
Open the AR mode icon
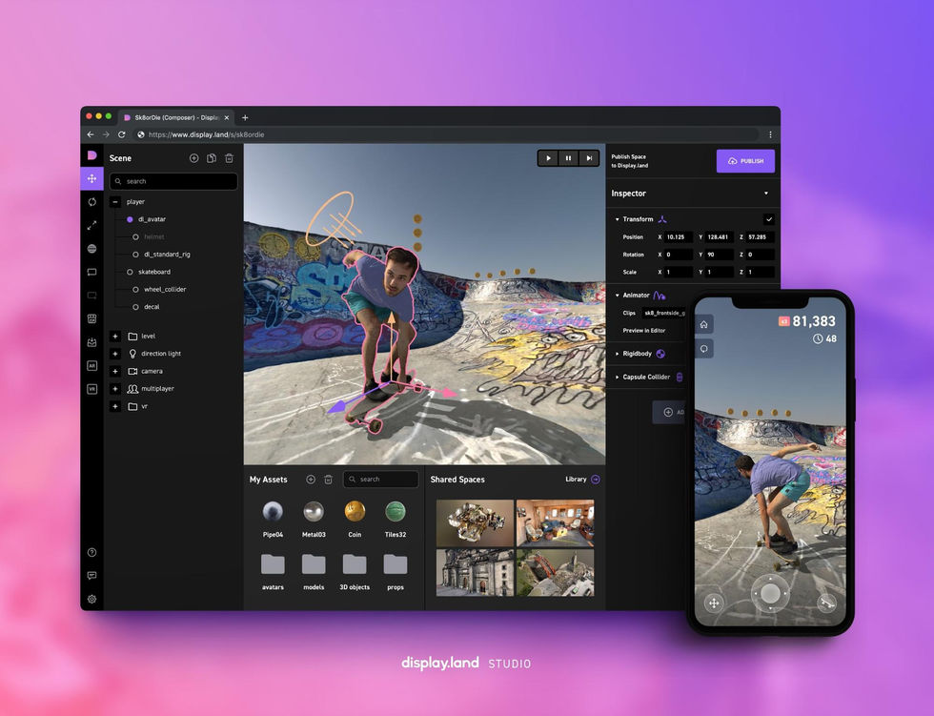click(x=91, y=366)
